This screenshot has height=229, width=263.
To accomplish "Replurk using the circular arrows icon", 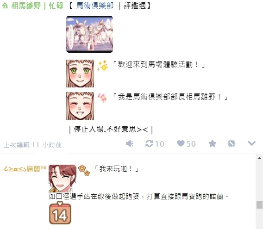I will click(149, 144).
